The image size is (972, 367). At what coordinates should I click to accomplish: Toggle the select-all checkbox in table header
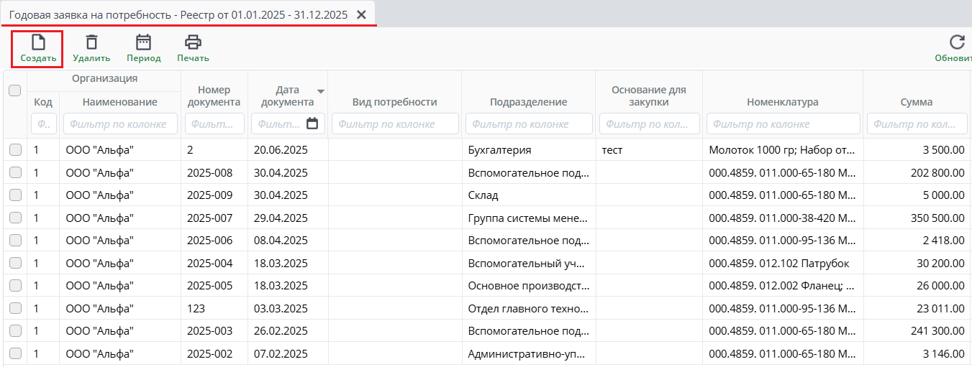(14, 90)
